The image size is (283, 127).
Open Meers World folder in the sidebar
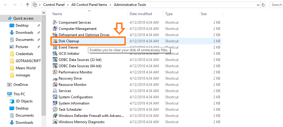click(25, 68)
